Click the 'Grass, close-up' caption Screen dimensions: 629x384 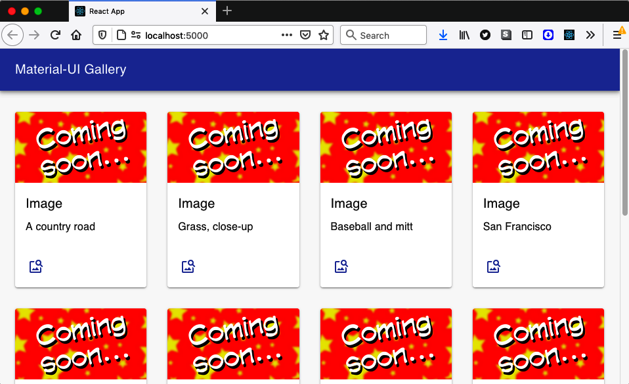pos(215,227)
